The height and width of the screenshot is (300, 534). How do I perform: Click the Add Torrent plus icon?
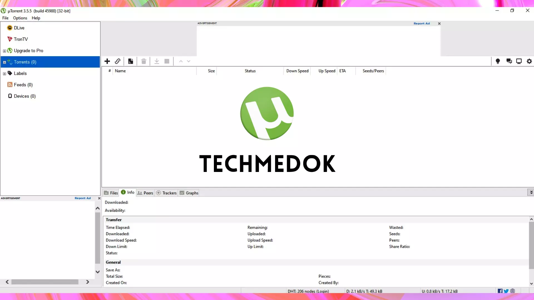[107, 61]
